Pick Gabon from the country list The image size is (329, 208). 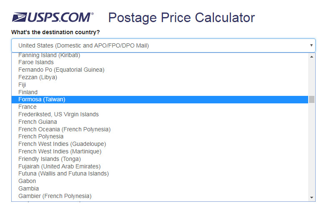pyautogui.click(x=27, y=181)
